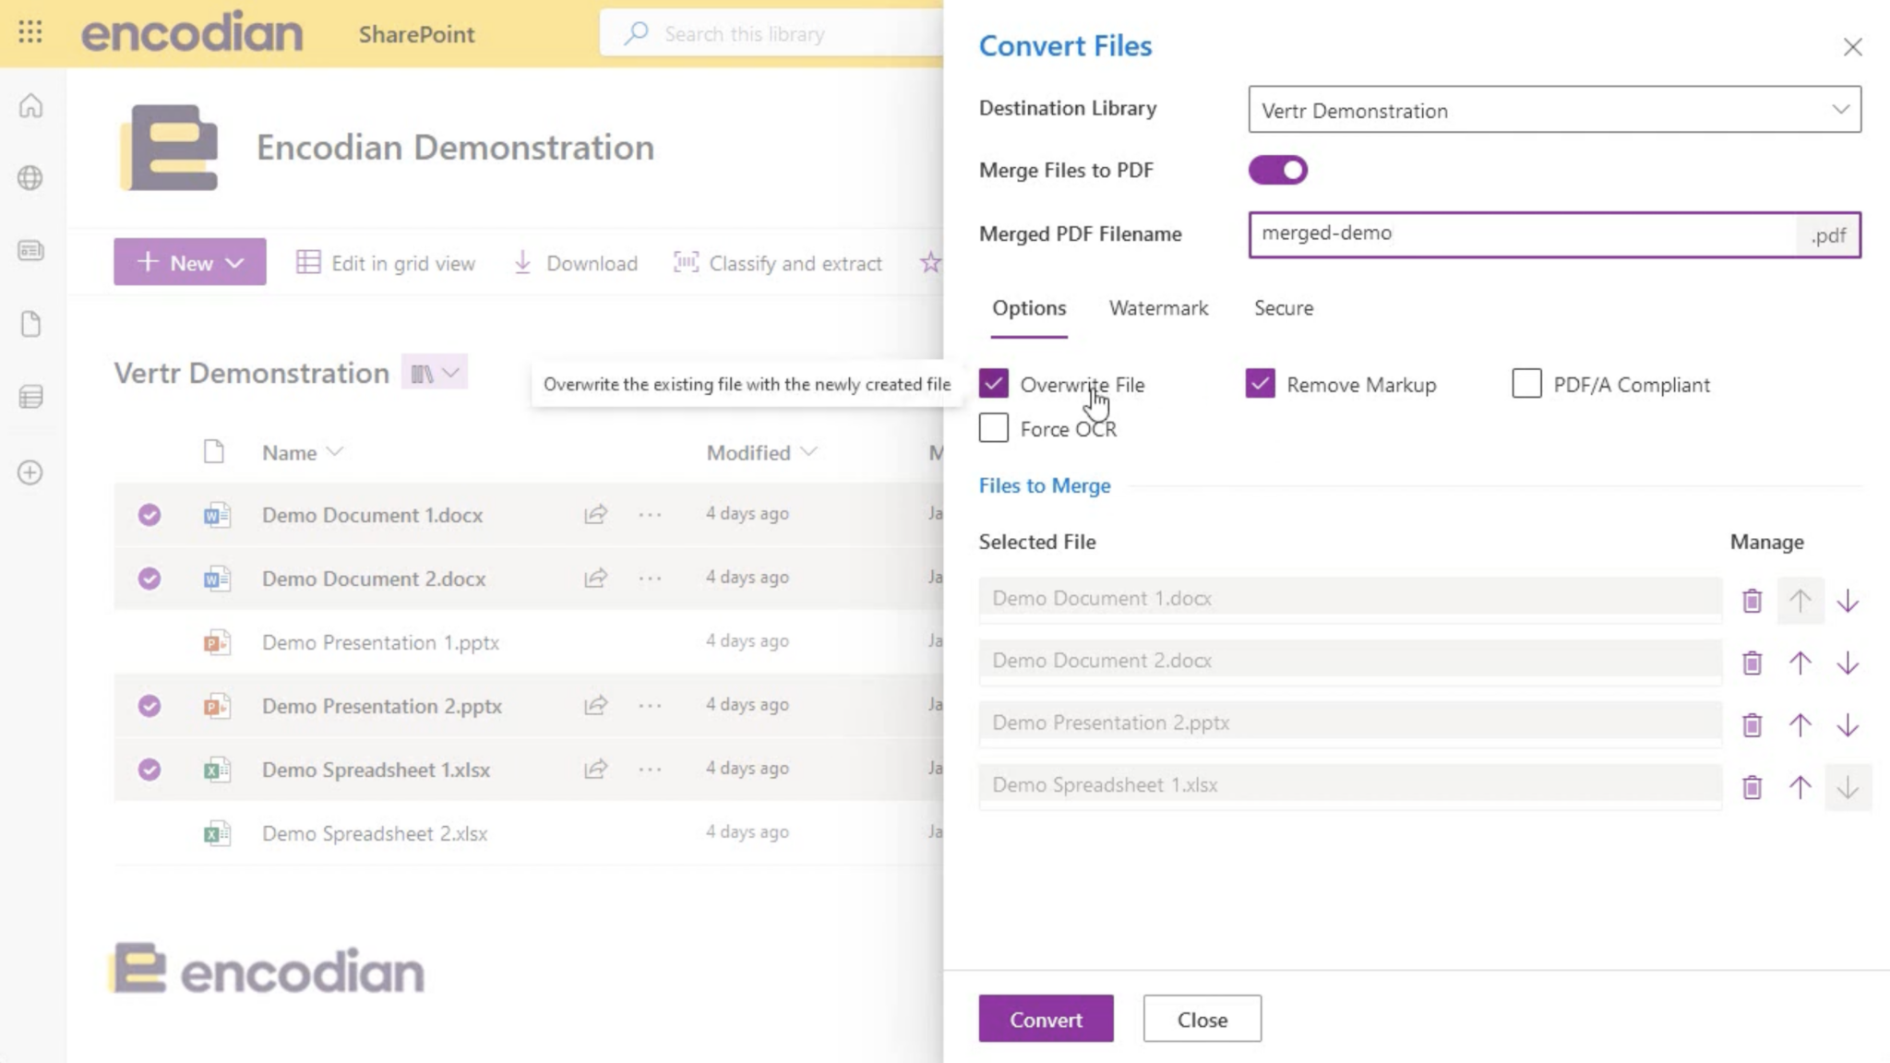Image resolution: width=1890 pixels, height=1063 pixels.
Task: Toggle Merge Files to PDF switch
Action: 1278,170
